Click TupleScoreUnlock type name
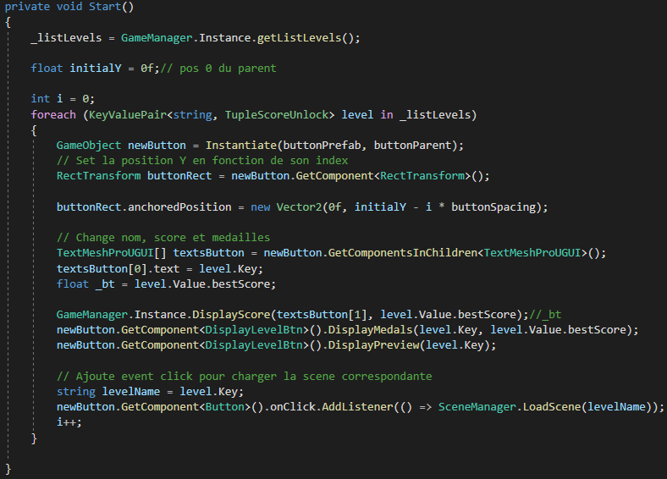Screen dimensions: 667x479 (x=277, y=115)
